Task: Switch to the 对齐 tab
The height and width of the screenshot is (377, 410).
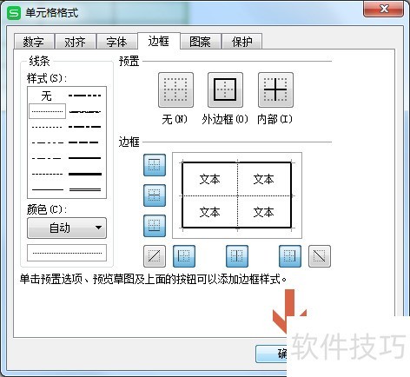Action: click(x=76, y=42)
